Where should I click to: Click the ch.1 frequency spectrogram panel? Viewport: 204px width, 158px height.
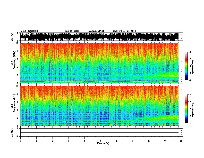click(x=99, y=63)
